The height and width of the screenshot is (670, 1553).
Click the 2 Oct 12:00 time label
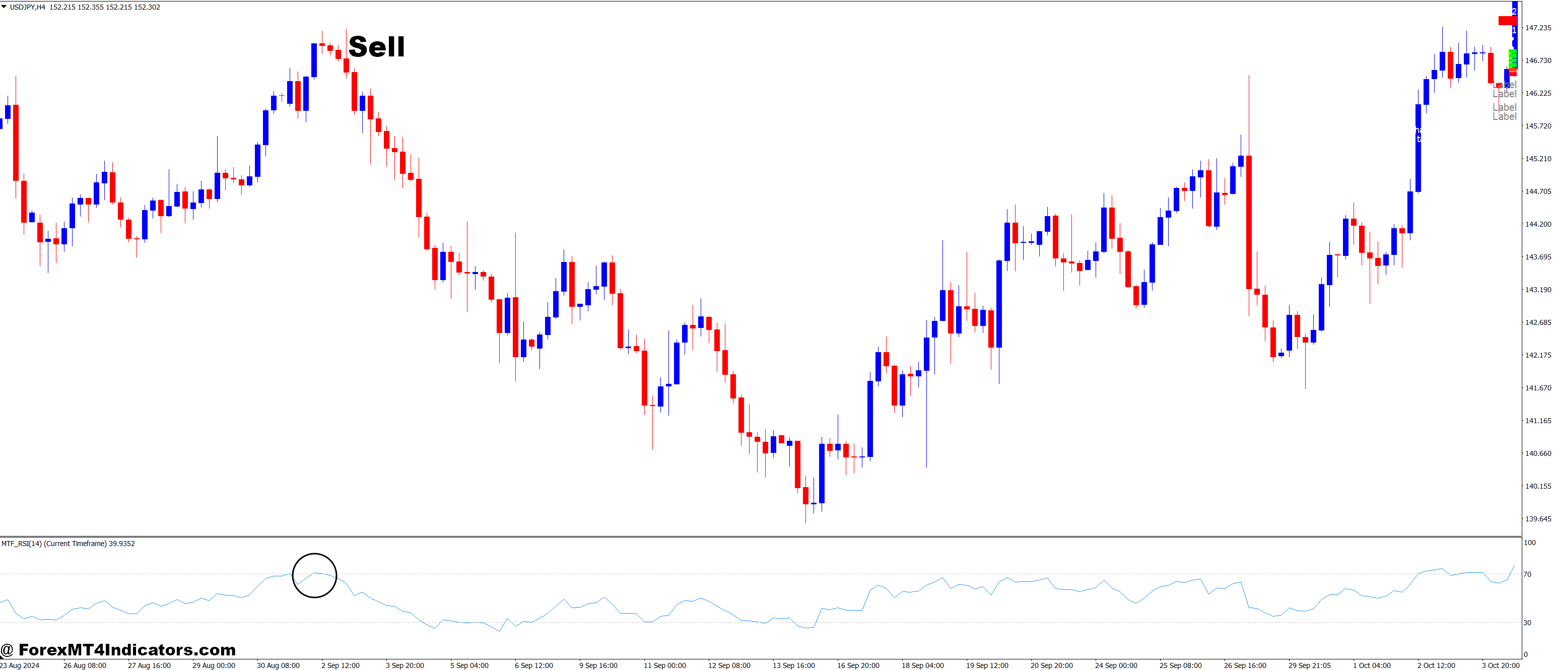click(x=1436, y=666)
